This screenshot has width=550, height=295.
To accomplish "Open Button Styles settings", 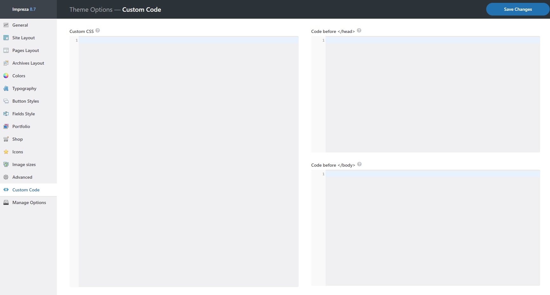I will pyautogui.click(x=28, y=101).
